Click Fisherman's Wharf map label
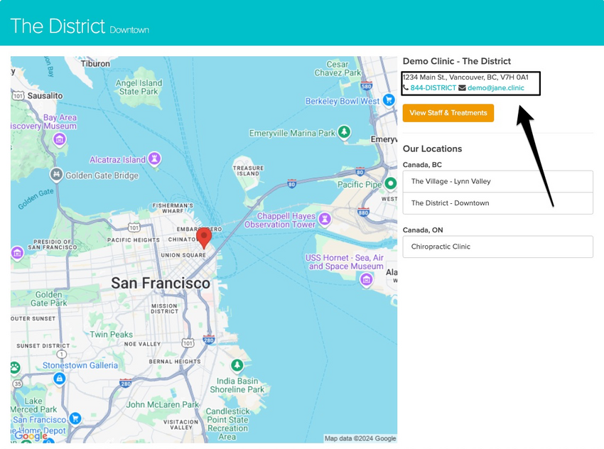 (x=173, y=208)
